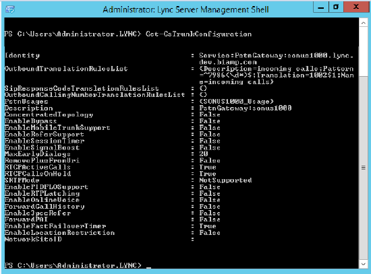Screen dimensions: 371x274
Task: Click the Get-CsTrunkConfiguration command text
Action: (x=199, y=34)
